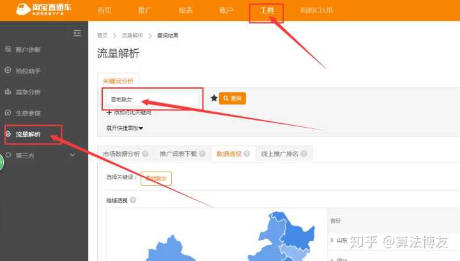Click the 生意参谋 compass icon
This screenshot has width=460, height=261.
coord(8,113)
